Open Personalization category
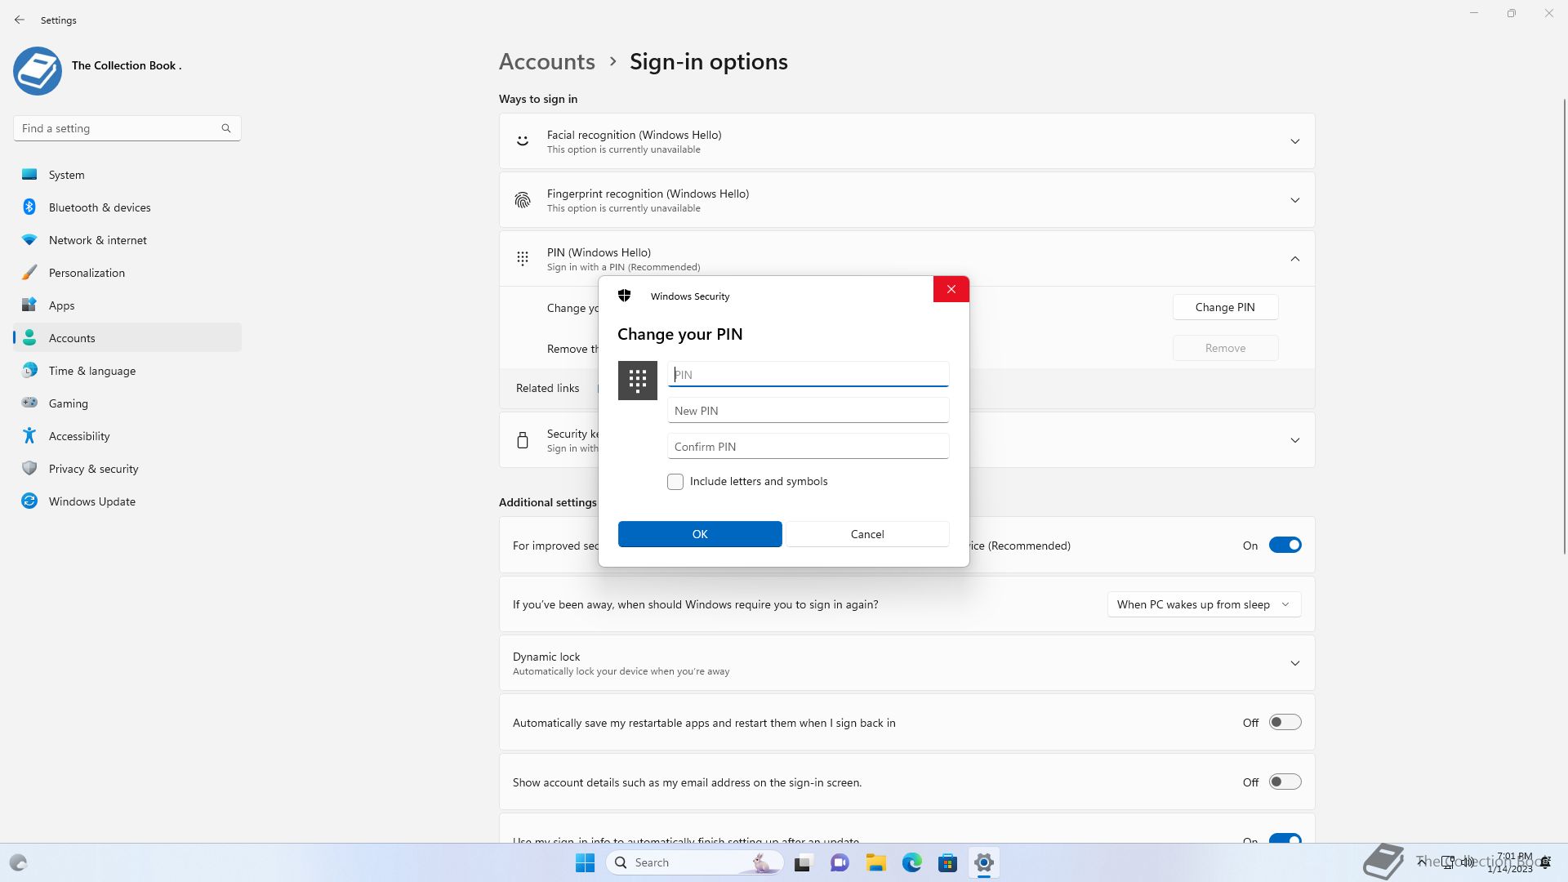This screenshot has height=882, width=1568. tap(127, 273)
